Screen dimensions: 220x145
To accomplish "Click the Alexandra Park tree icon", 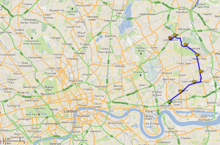I will pyautogui.click(x=72, y=9).
